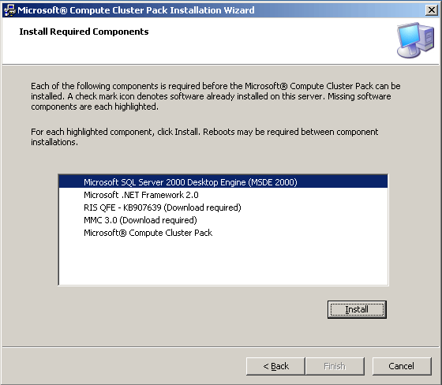Click the wizard window title bar text
Viewport: 442px width, 385px height.
[x=136, y=10]
